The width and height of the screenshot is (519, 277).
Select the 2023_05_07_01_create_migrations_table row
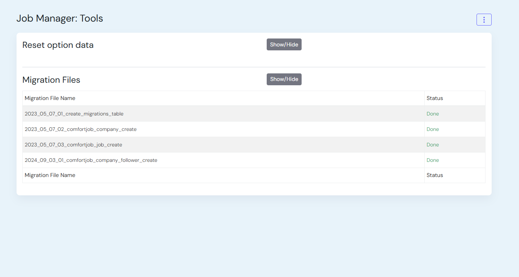74,114
